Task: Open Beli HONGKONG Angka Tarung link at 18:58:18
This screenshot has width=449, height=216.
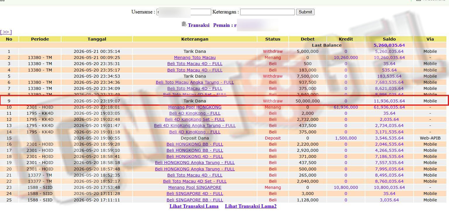Action: pyautogui.click(x=195, y=163)
